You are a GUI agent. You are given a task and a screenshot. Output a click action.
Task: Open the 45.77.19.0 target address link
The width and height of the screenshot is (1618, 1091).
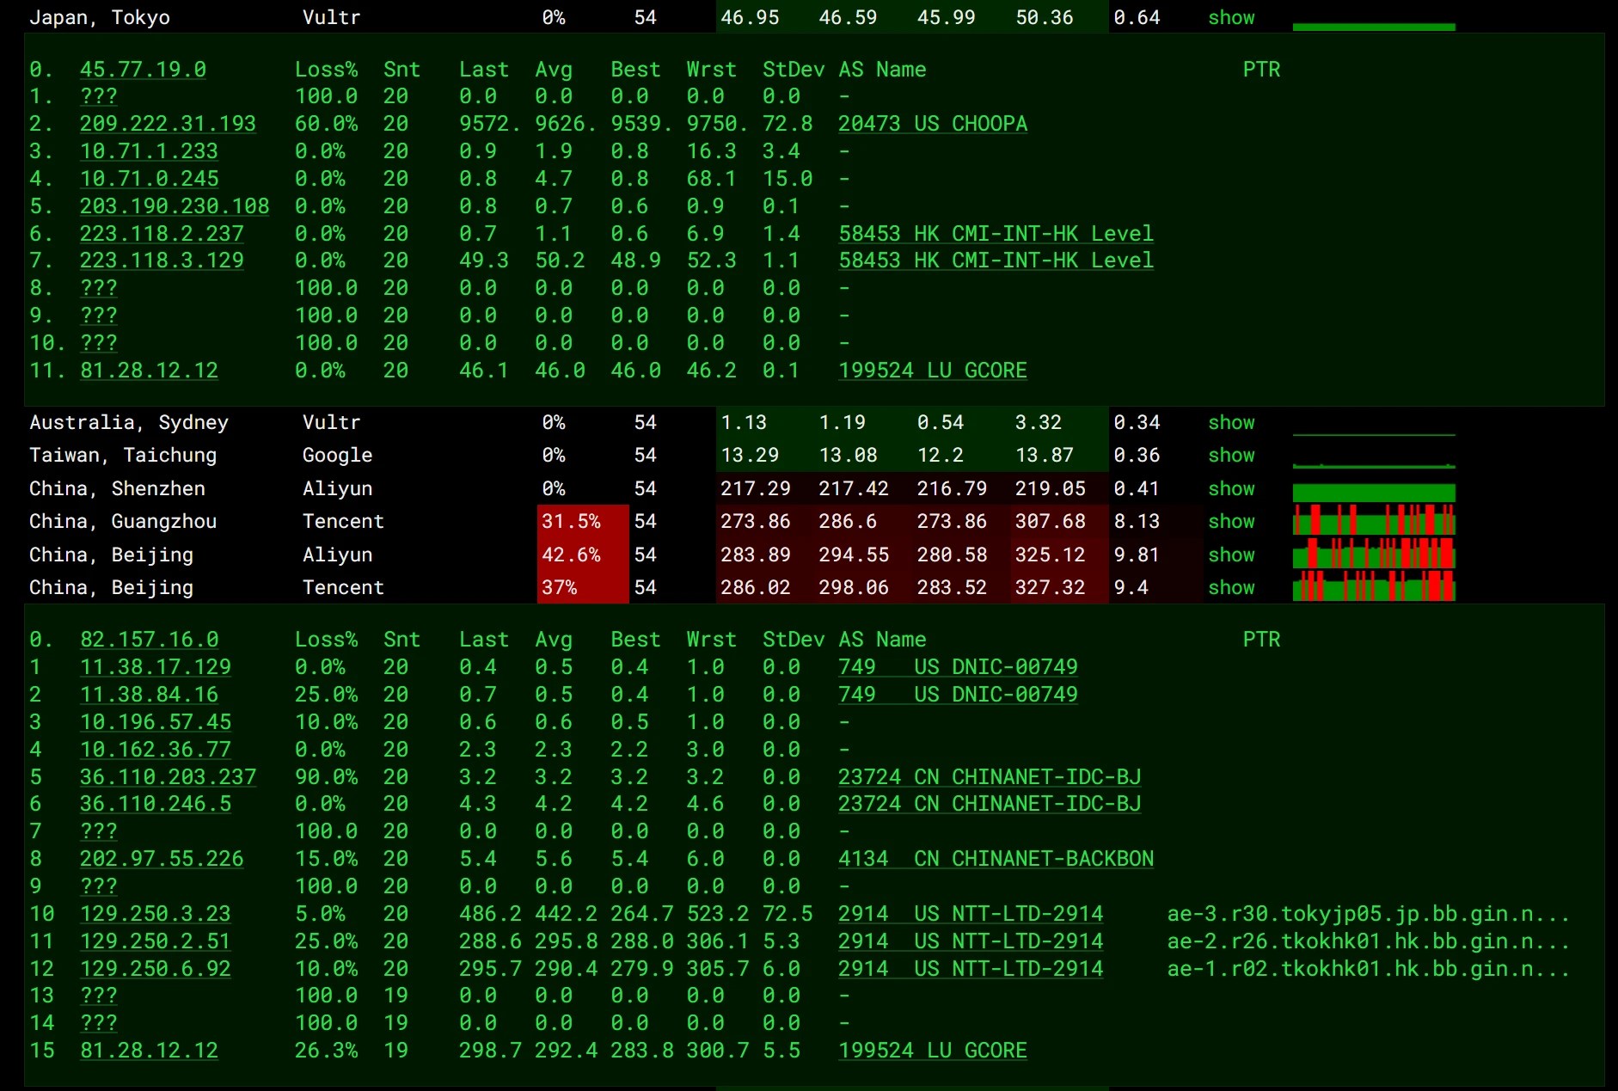142,70
